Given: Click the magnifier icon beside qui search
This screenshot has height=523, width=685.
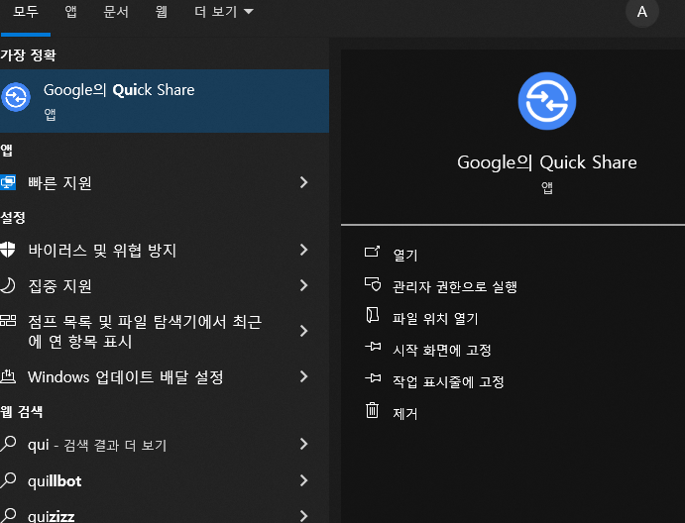Looking at the screenshot, I should (8, 444).
